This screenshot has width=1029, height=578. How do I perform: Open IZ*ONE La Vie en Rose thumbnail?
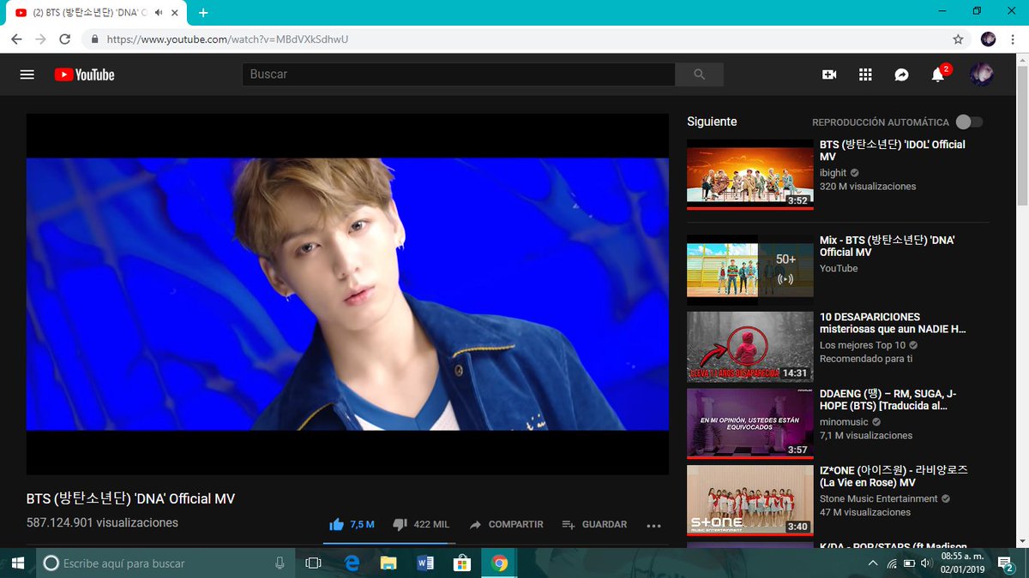[x=750, y=500]
